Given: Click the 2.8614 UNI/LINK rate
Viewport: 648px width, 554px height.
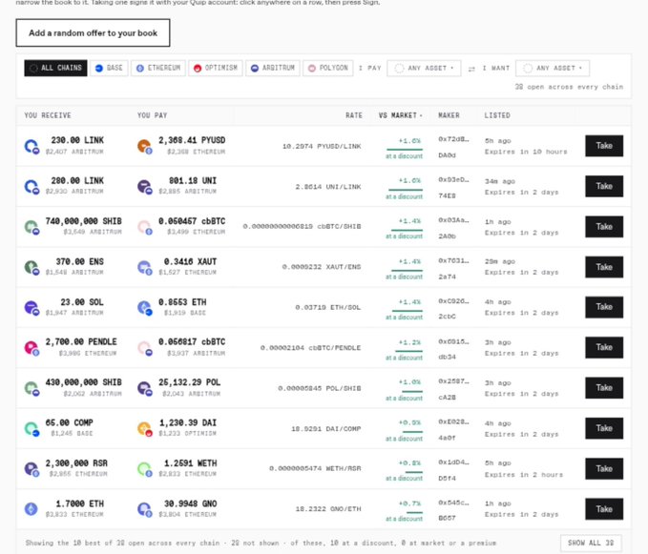Looking at the screenshot, I should [328, 187].
